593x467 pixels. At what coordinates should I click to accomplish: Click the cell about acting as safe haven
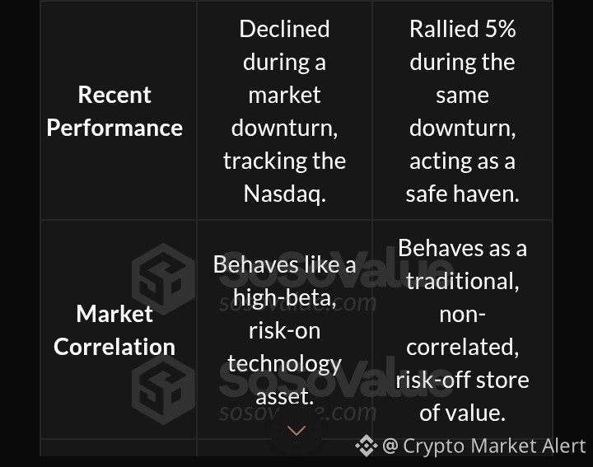click(462, 111)
